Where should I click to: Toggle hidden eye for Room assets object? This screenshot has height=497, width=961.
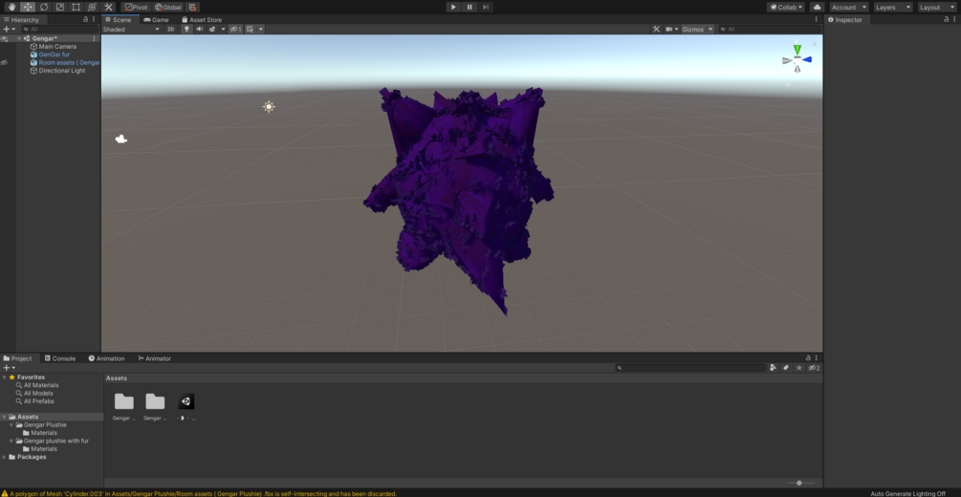(x=4, y=62)
